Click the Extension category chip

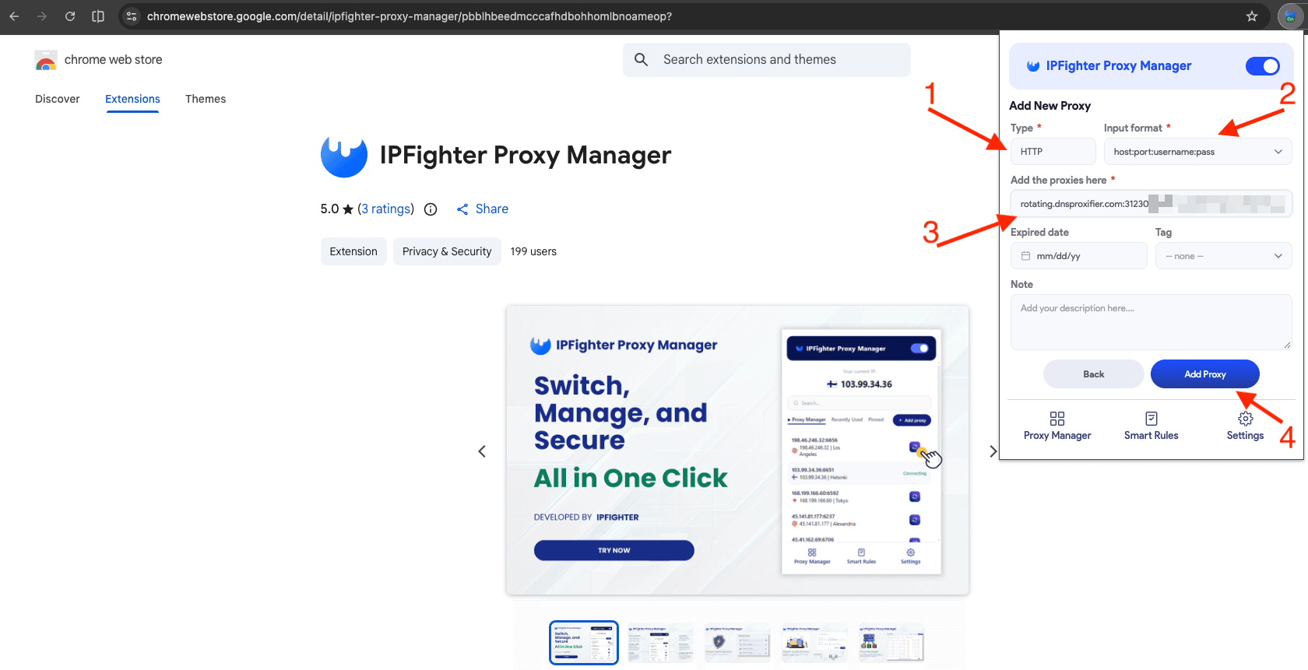point(353,251)
